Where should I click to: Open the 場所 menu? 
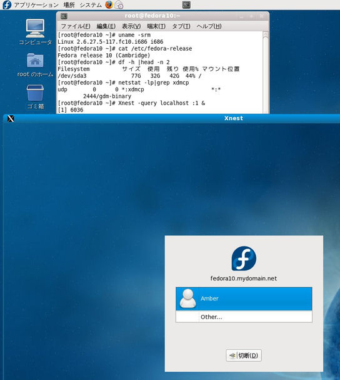point(69,5)
